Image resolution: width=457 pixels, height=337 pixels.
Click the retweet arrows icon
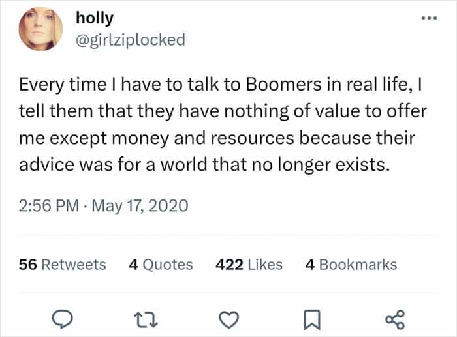coord(144,319)
